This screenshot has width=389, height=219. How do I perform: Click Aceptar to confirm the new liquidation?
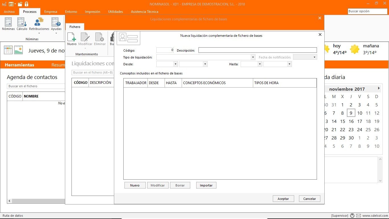283,199
